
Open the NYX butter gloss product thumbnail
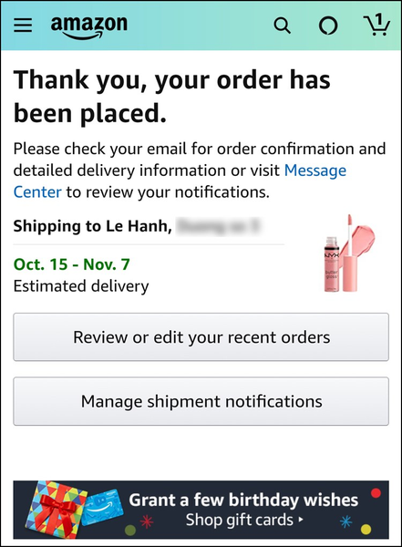pos(349,253)
